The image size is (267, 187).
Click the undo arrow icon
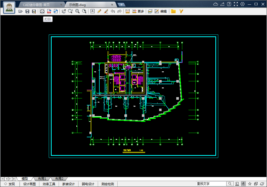click(113, 11)
